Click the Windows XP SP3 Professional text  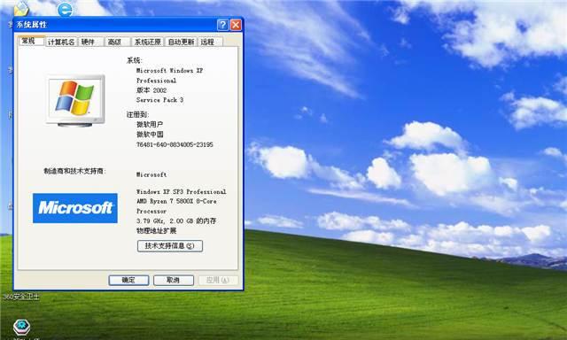coord(181,191)
